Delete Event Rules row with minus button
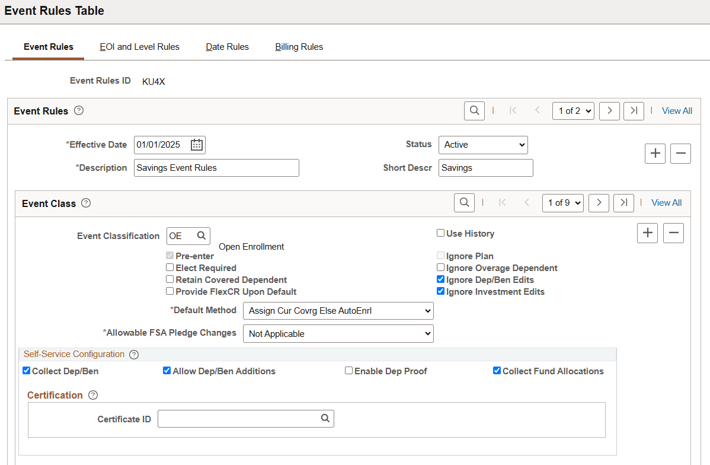 [x=680, y=154]
